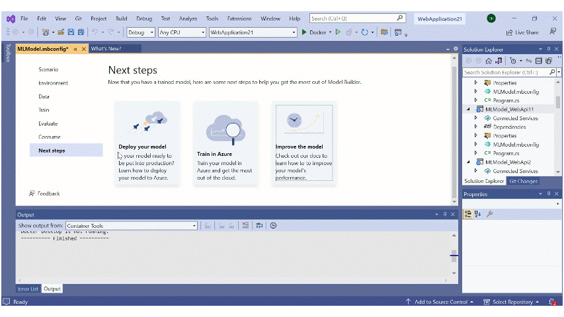Open the Show output from combo box
This screenshot has height=317, width=564.
(132, 226)
